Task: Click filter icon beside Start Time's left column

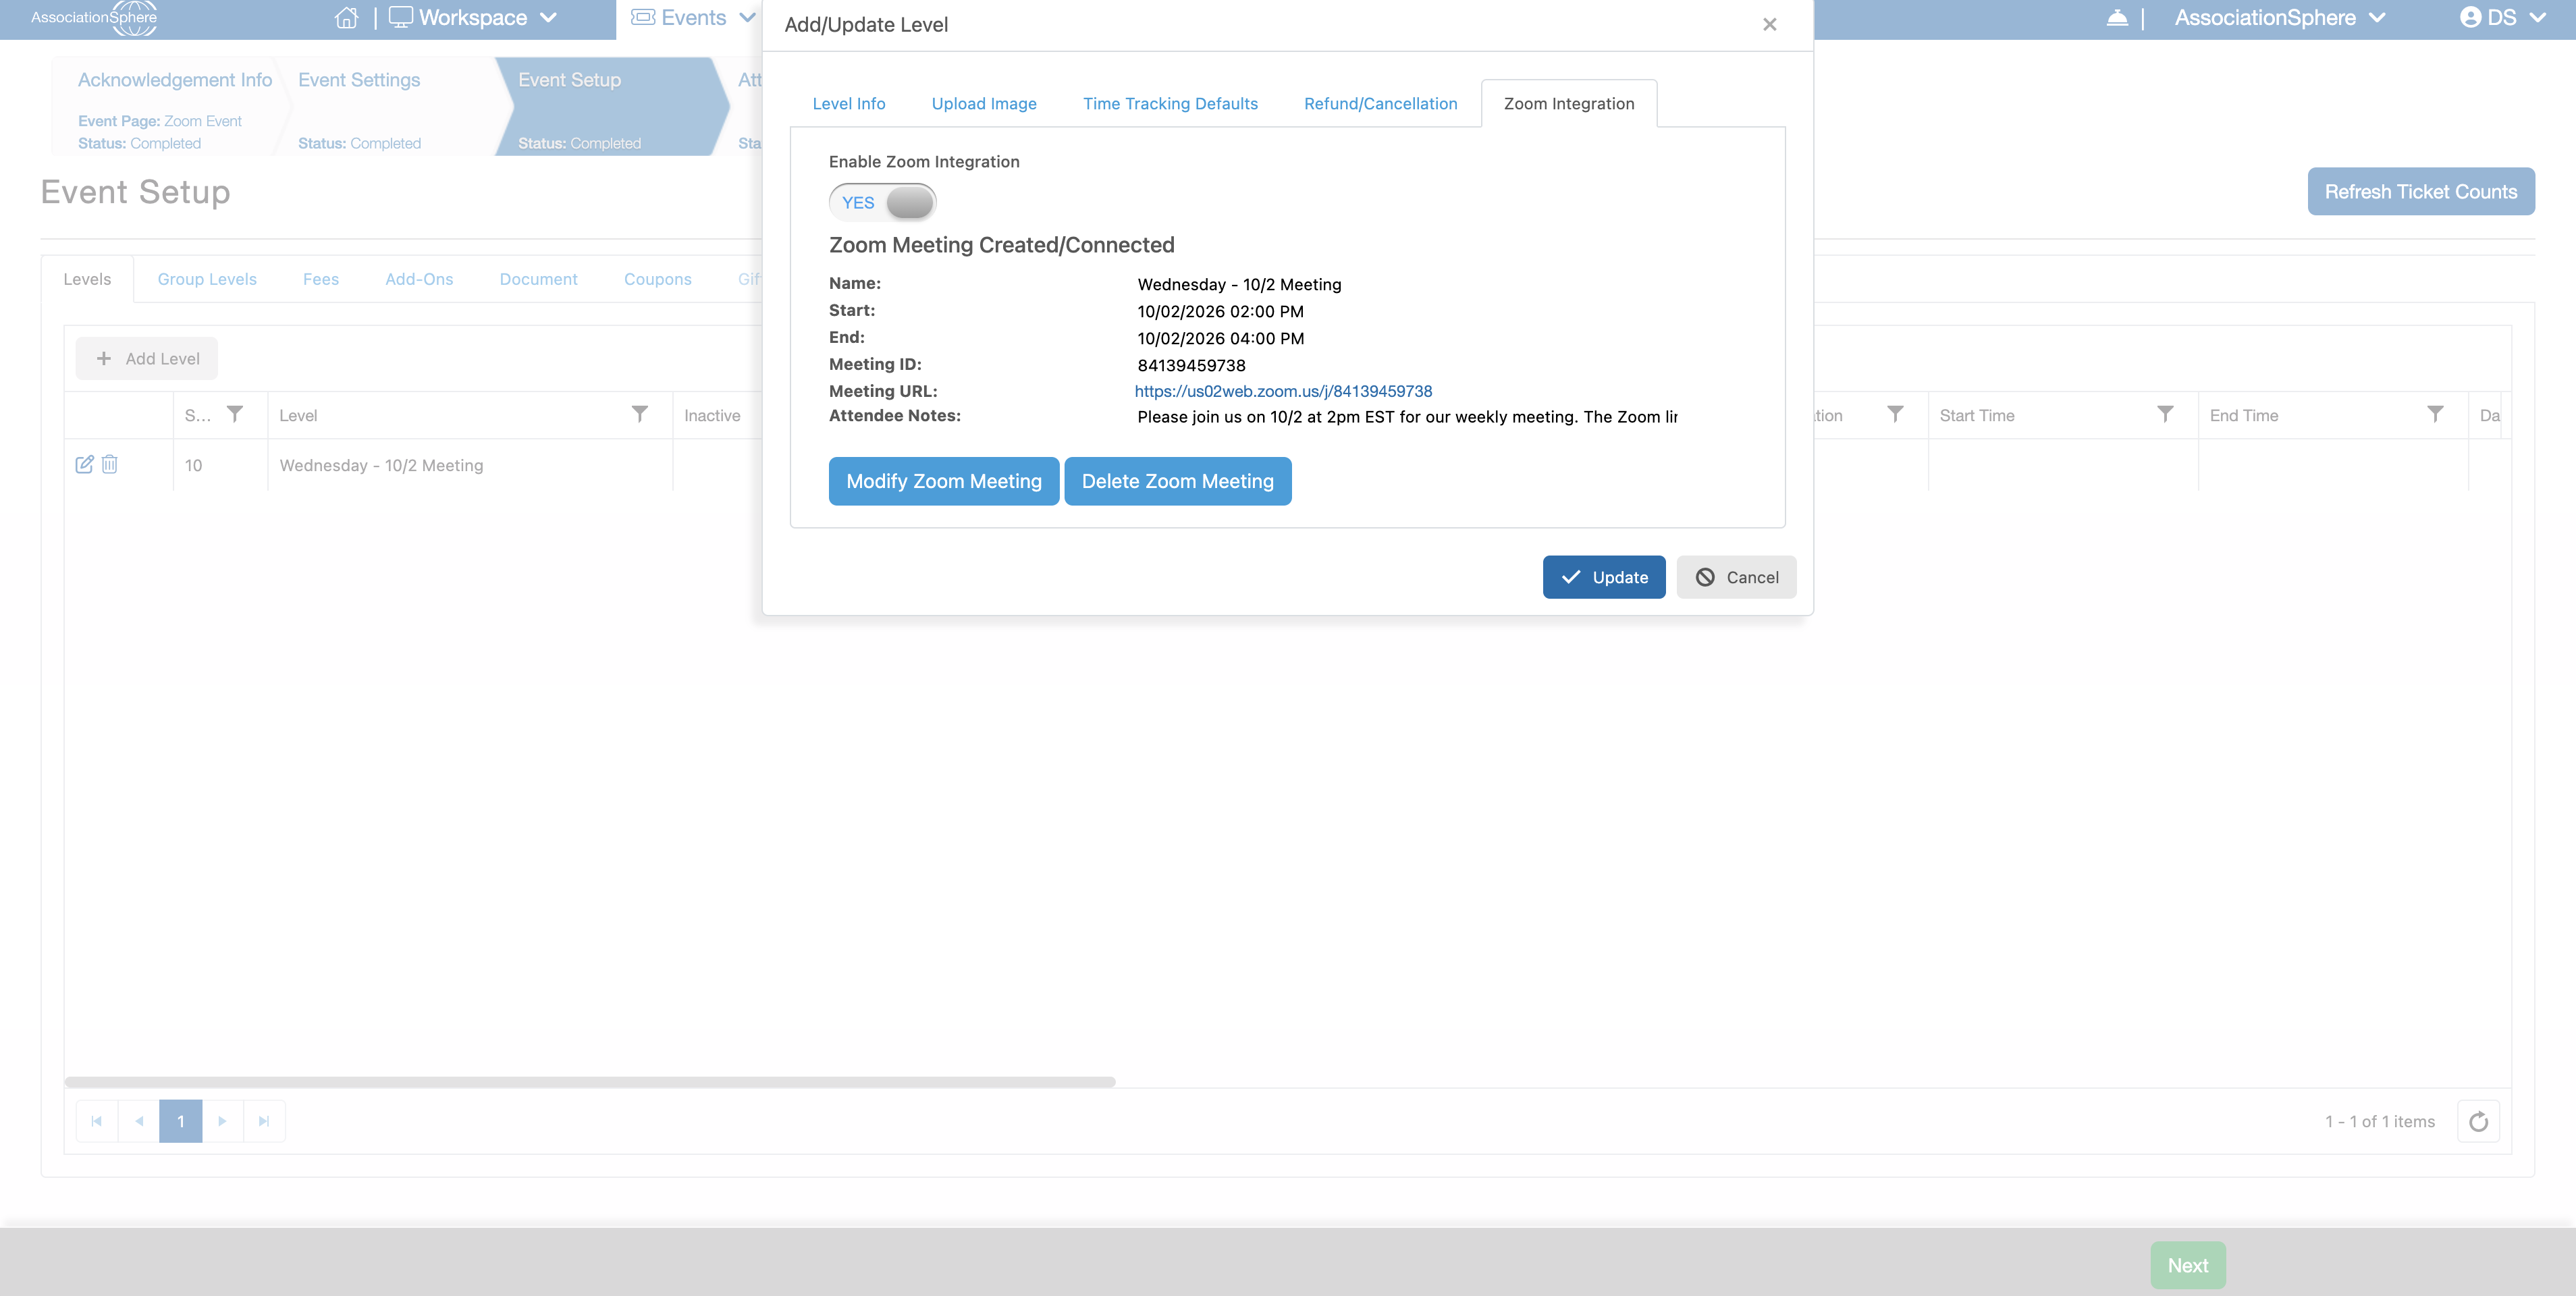Action: click(x=1895, y=414)
